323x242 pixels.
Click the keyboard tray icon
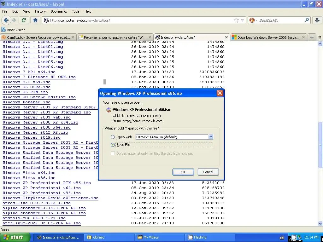point(282,238)
